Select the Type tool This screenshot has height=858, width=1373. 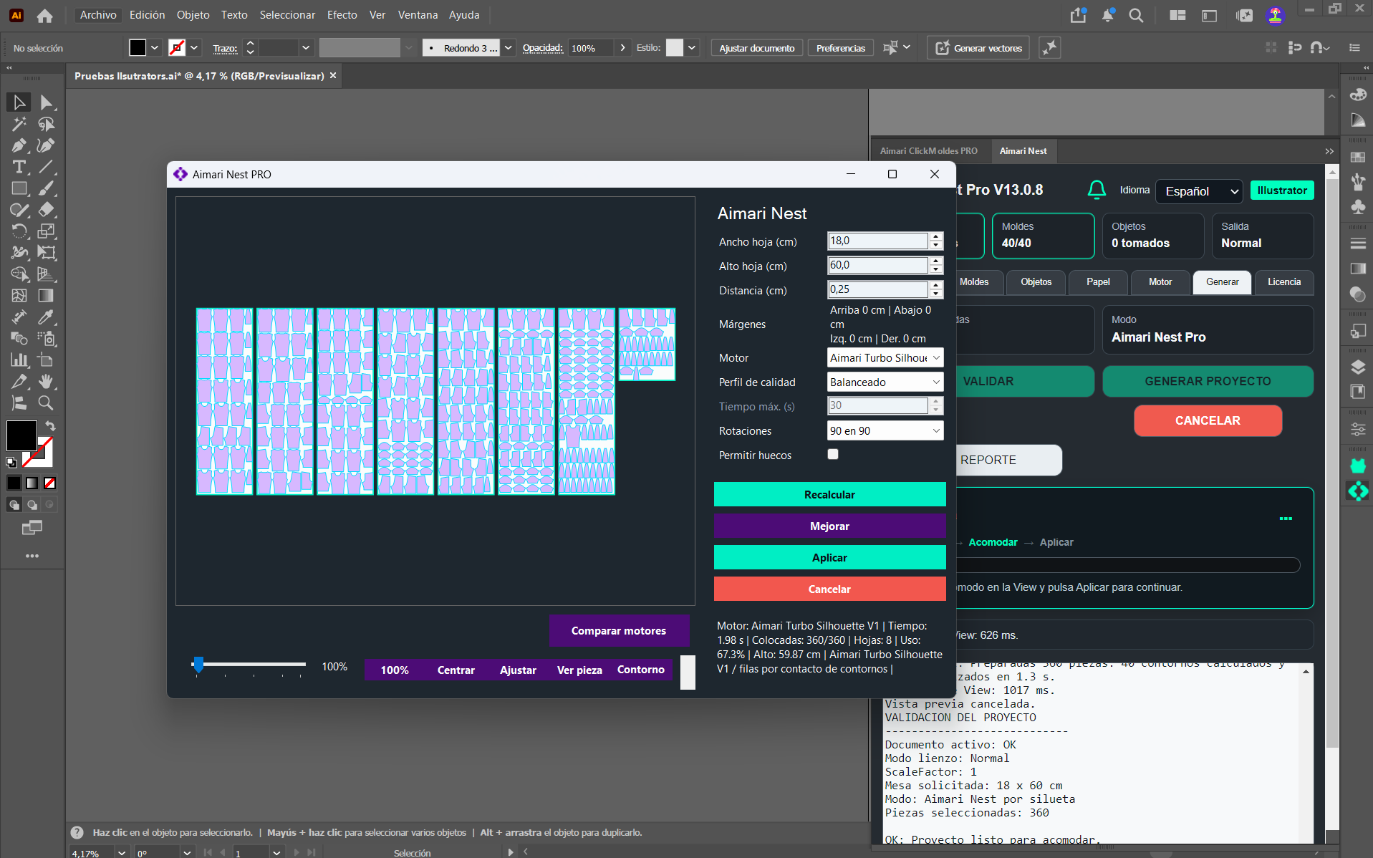19,167
